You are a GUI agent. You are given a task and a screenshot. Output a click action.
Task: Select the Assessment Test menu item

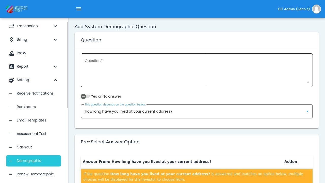click(31, 134)
